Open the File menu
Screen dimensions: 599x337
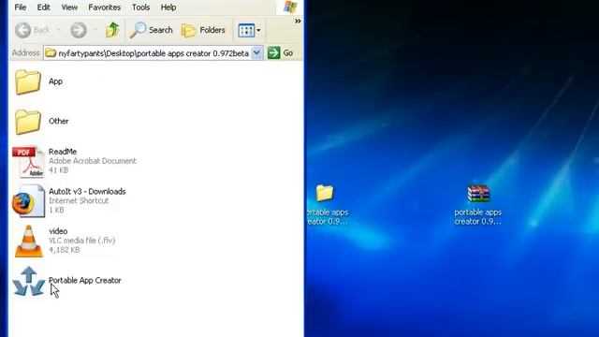click(x=20, y=7)
